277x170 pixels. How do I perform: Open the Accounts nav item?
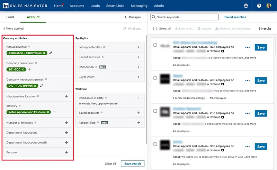coord(77,6)
